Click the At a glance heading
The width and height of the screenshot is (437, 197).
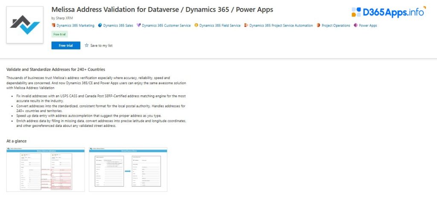[17, 141]
